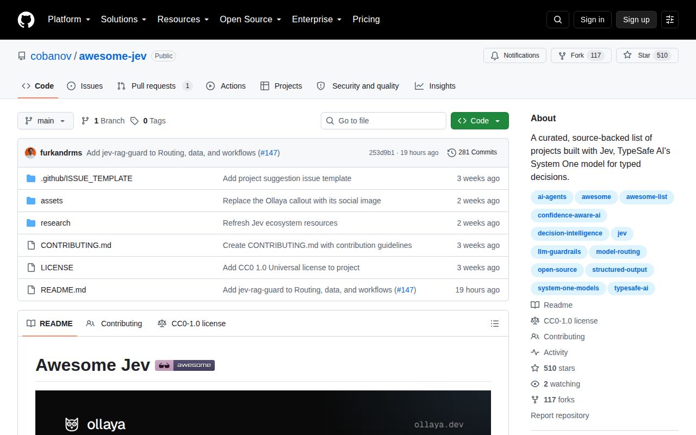Click the Go to file field
This screenshot has height=435, width=696.
(383, 121)
